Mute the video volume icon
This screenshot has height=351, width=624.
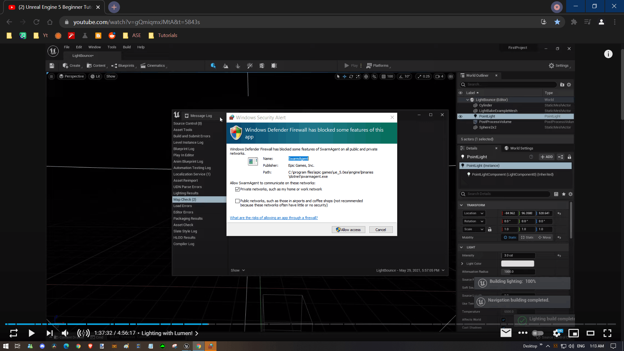65,333
